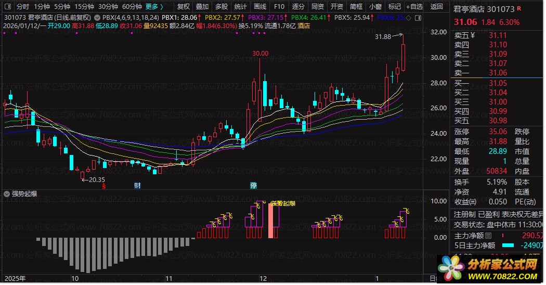The width and height of the screenshot is (546, 285).
Task: Click 外盘 value 50834
Action: (497, 171)
